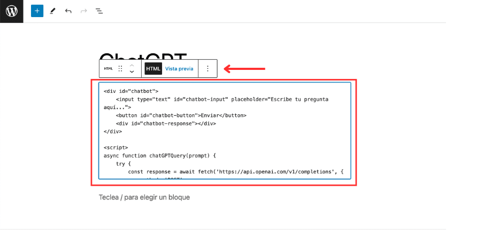Undo the last change
The height and width of the screenshot is (230, 499).
[x=68, y=11]
